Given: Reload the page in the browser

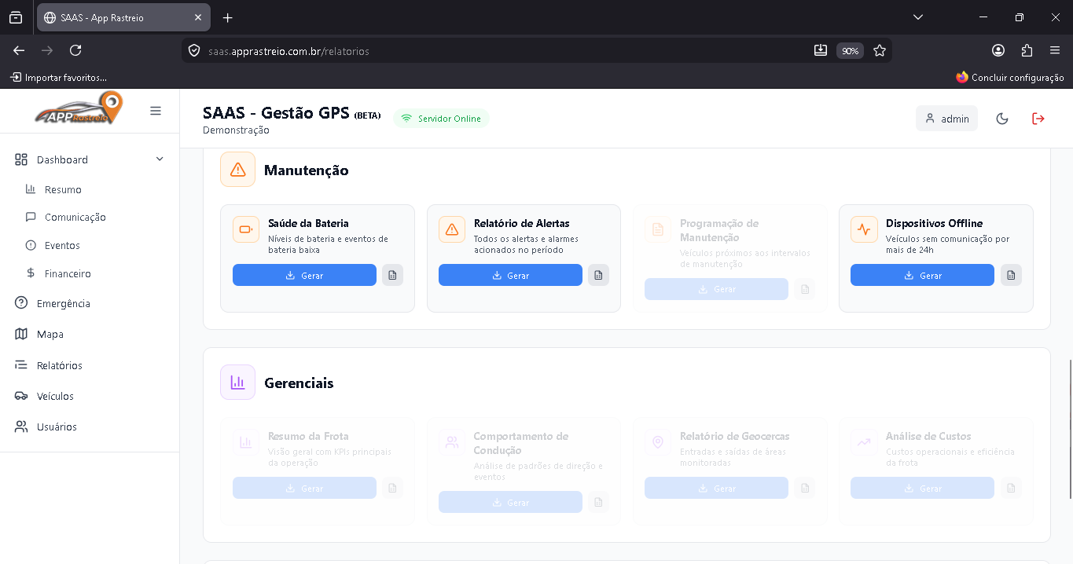Looking at the screenshot, I should [75, 50].
